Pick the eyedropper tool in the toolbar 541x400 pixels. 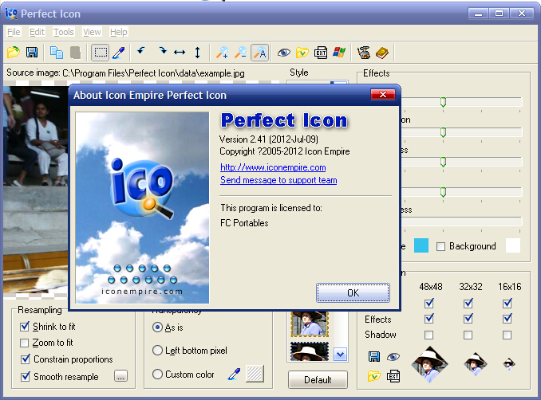pos(119,53)
